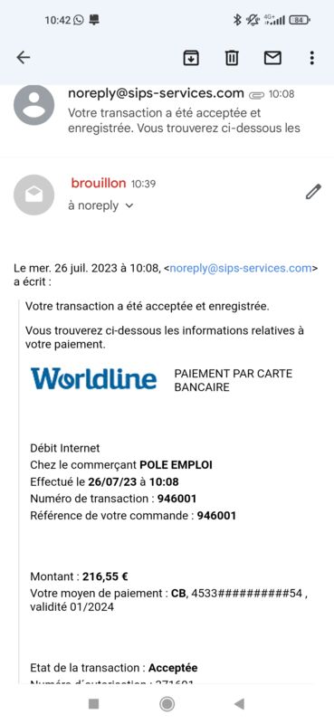Tap the Android Recents square button
The width and height of the screenshot is (334, 724).
tap(94, 704)
